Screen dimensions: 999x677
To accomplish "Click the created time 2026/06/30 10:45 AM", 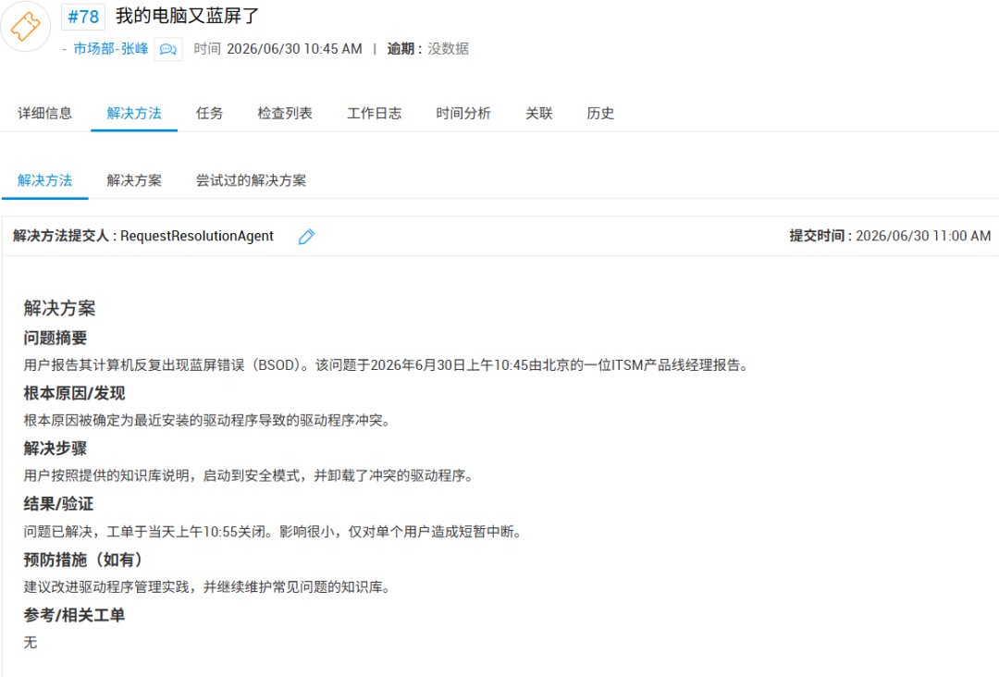I will [294, 49].
